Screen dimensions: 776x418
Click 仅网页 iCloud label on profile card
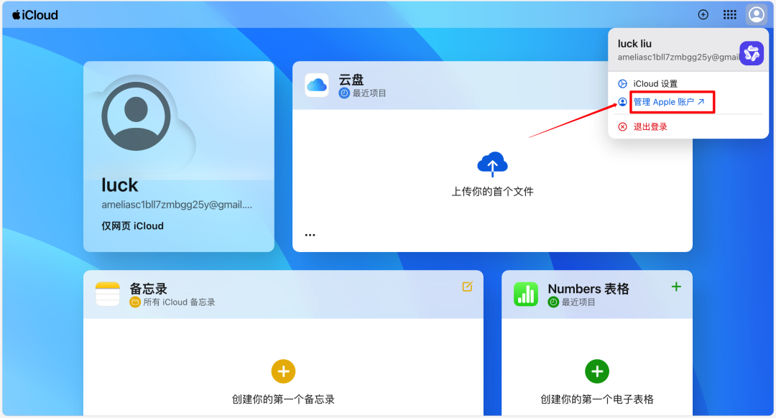pos(132,226)
